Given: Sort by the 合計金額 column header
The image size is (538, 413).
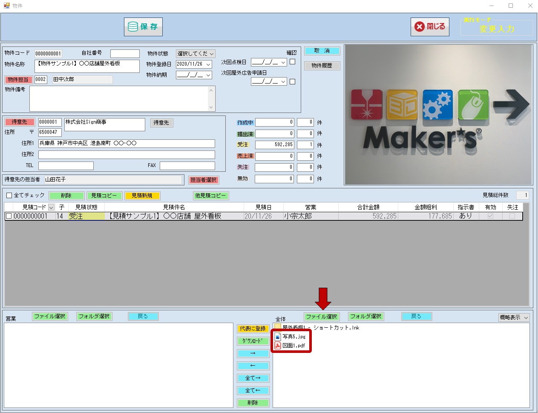Looking at the screenshot, I should pyautogui.click(x=368, y=207).
